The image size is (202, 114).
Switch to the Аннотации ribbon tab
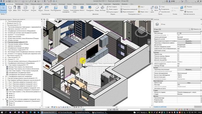(x=62, y=4)
